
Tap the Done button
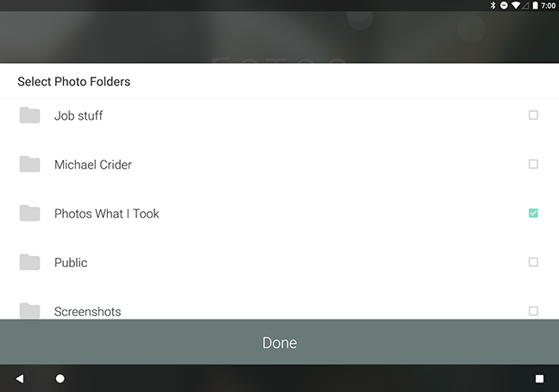tap(279, 342)
